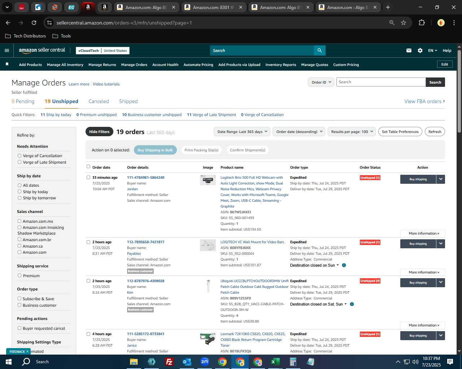Open the notification center icon in taskbar
462x369 pixels.
(450, 362)
